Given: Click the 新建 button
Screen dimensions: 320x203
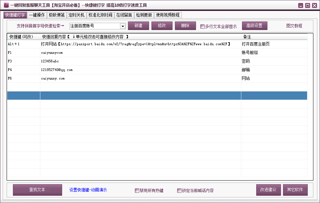Looking at the screenshot, I should coord(138,26).
